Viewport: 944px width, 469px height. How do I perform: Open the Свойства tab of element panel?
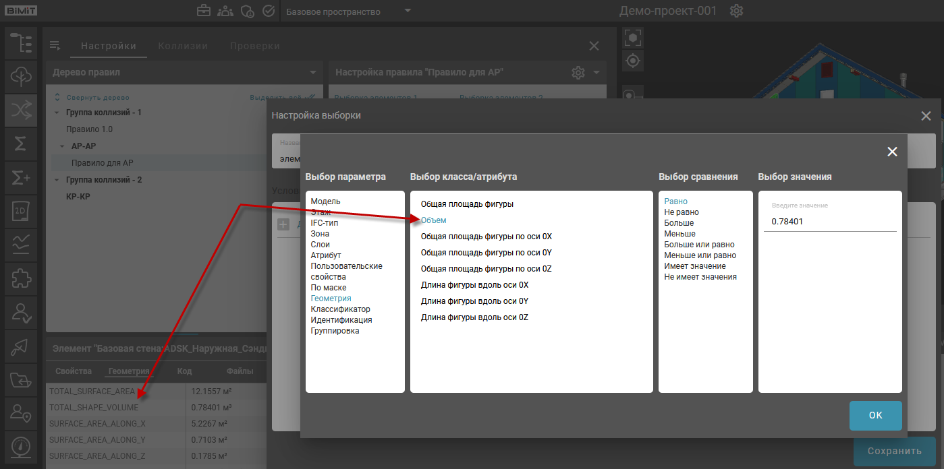click(x=74, y=371)
